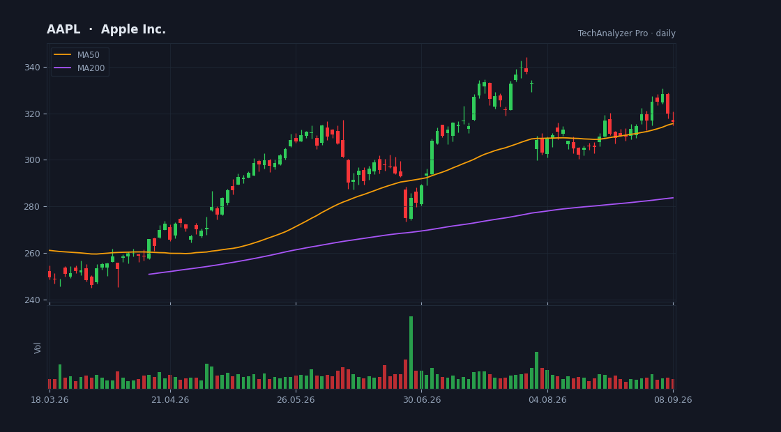Click the TechAnalyzer Pro · daily label

pyautogui.click(x=627, y=33)
